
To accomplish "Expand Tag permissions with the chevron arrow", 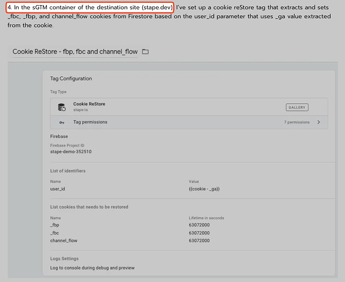I will (319, 122).
